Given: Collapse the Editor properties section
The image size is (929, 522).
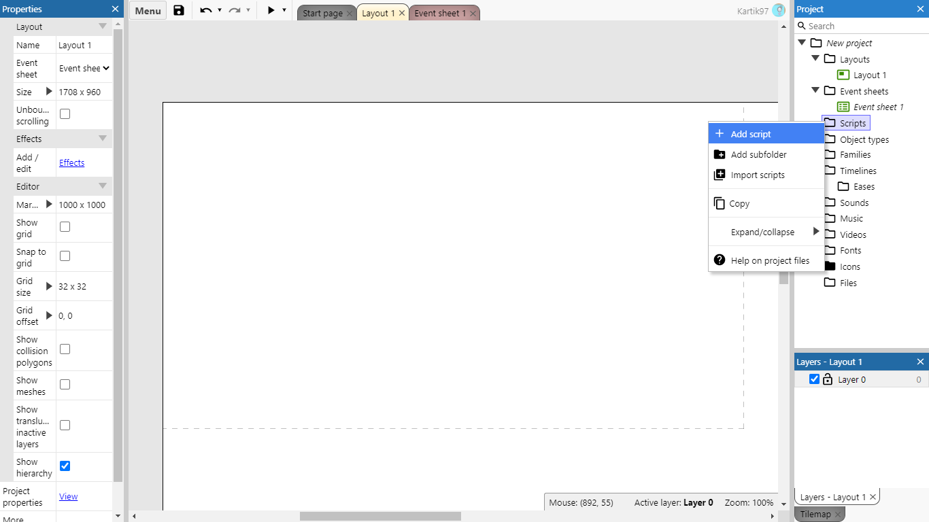Looking at the screenshot, I should tap(103, 186).
